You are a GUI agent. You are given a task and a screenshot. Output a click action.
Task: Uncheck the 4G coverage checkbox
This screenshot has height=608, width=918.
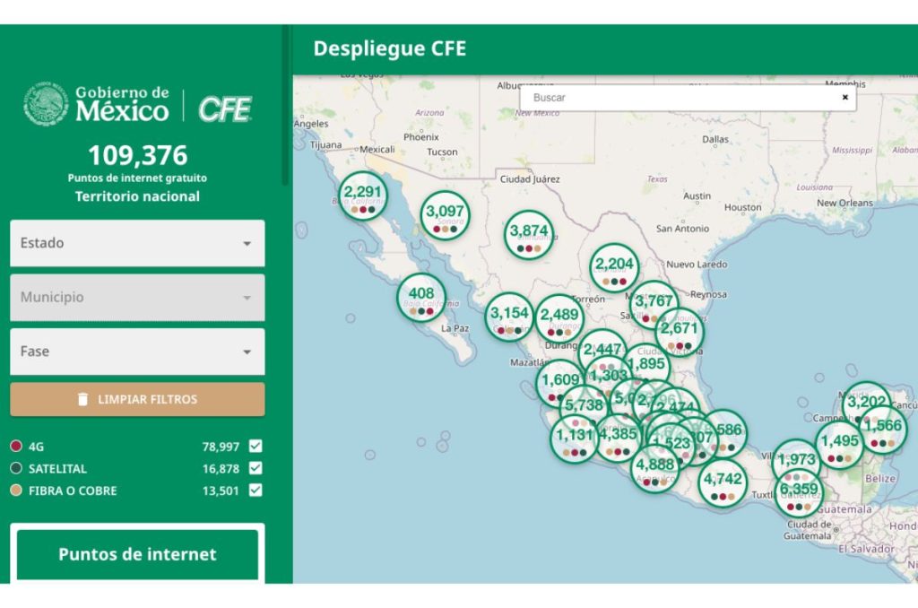(254, 446)
